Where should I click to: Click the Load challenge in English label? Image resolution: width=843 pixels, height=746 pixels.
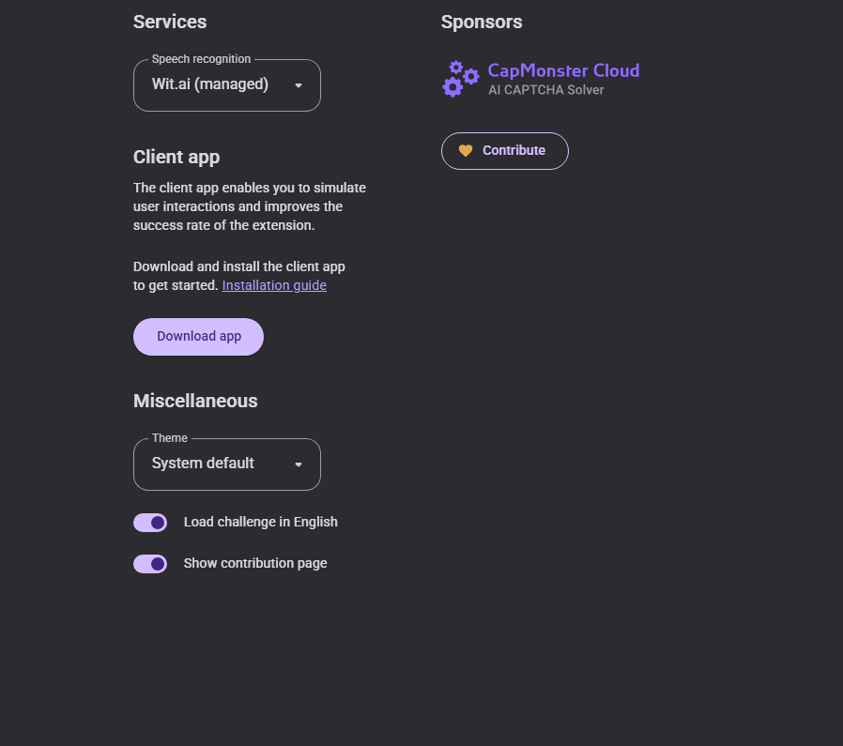(261, 523)
